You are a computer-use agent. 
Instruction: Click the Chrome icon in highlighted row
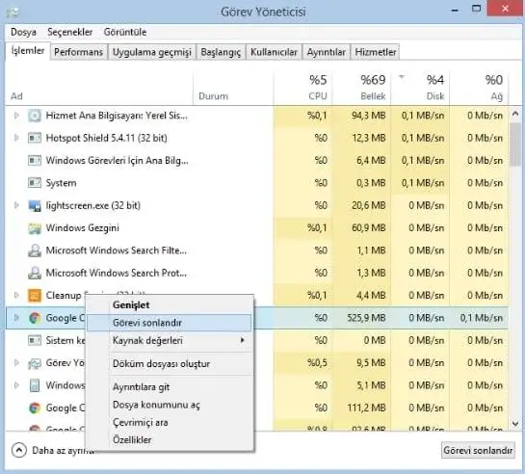tap(34, 318)
